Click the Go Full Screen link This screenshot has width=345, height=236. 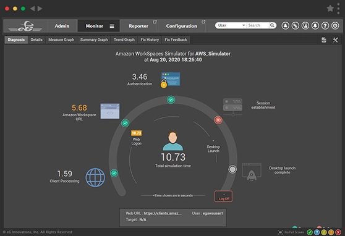[294, 232]
